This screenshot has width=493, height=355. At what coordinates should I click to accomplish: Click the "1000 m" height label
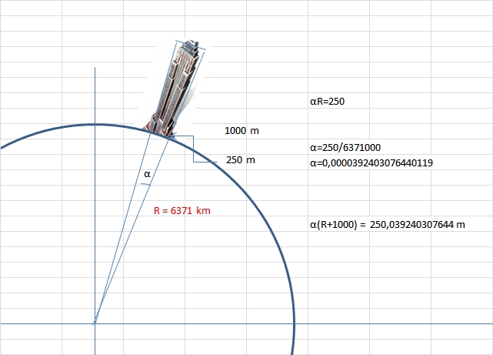coord(242,131)
